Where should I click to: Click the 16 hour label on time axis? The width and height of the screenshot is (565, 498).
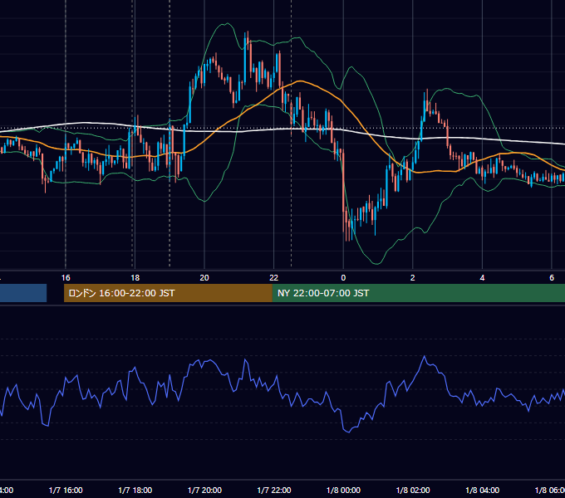66,278
